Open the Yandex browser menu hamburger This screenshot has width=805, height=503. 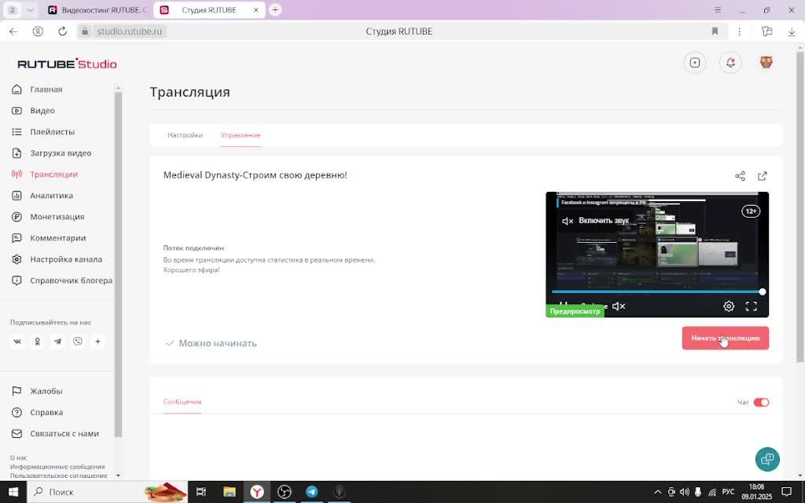tap(718, 9)
